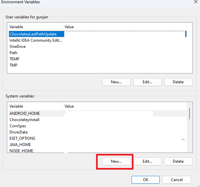Select the JAVA_HOME system variable
Image resolution: width=200 pixels, height=187 pixels.
tap(98, 145)
